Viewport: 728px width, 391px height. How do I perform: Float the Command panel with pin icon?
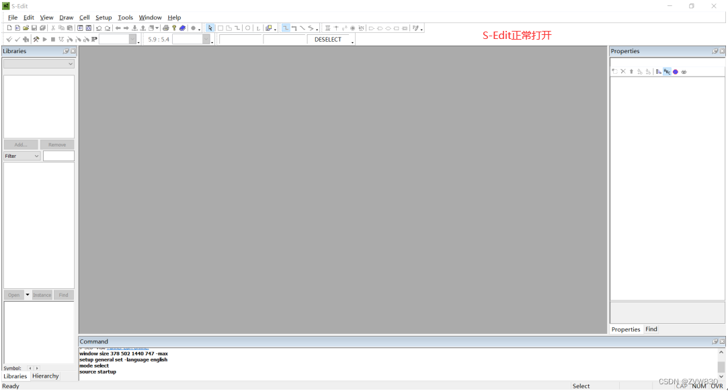tap(715, 341)
